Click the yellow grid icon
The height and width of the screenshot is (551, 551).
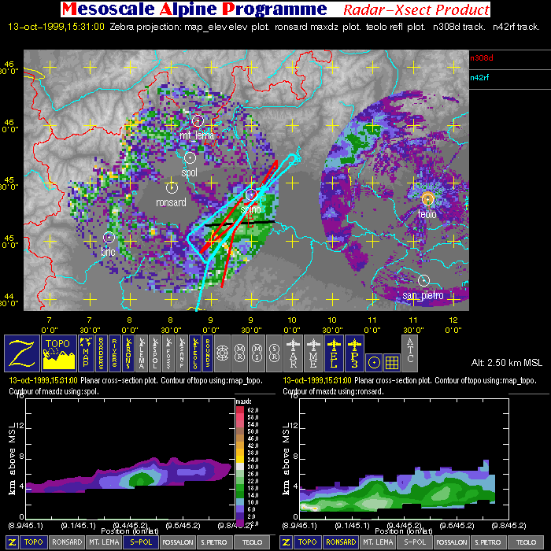393,361
